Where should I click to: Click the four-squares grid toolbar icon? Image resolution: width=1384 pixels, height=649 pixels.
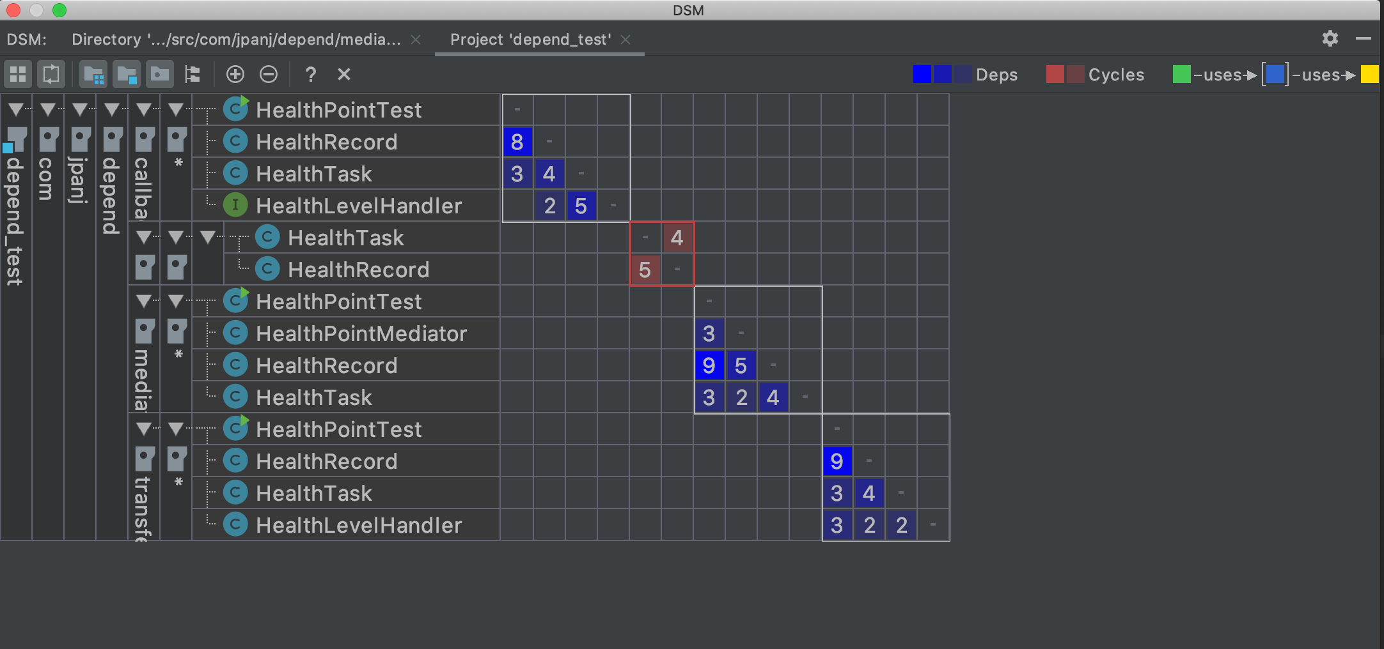point(18,74)
